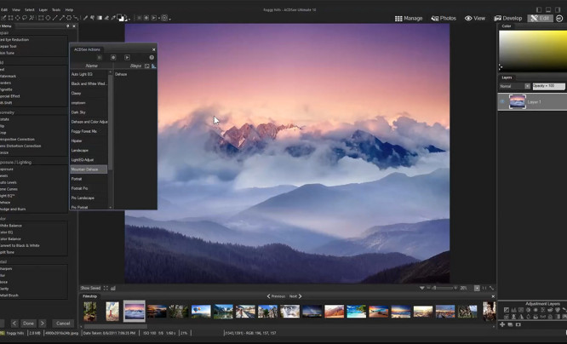Toggle the bottom panel layout icon at top right
Image resolution: width=567 pixels, height=344 pixels.
(x=548, y=9)
